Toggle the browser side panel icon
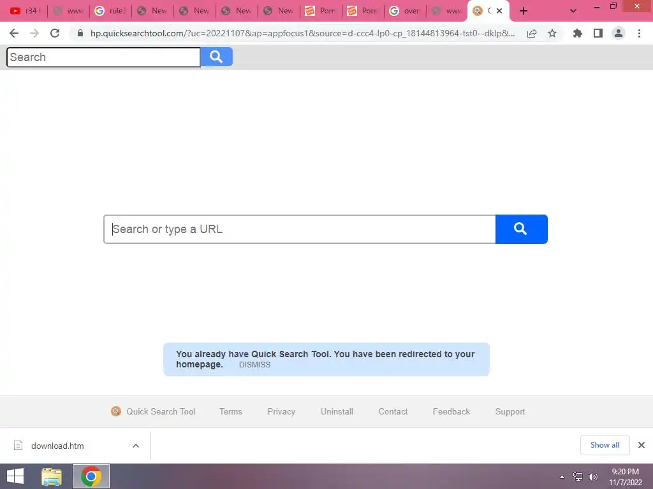The height and width of the screenshot is (489, 653). click(598, 33)
